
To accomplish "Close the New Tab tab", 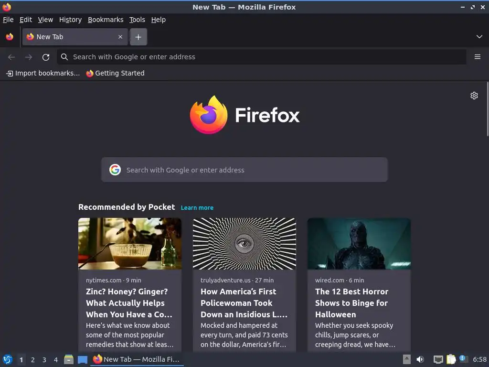I will tap(120, 37).
